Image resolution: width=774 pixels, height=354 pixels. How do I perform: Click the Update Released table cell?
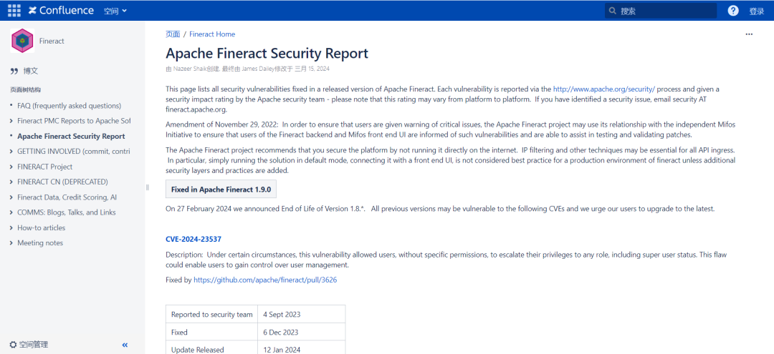tap(211, 348)
